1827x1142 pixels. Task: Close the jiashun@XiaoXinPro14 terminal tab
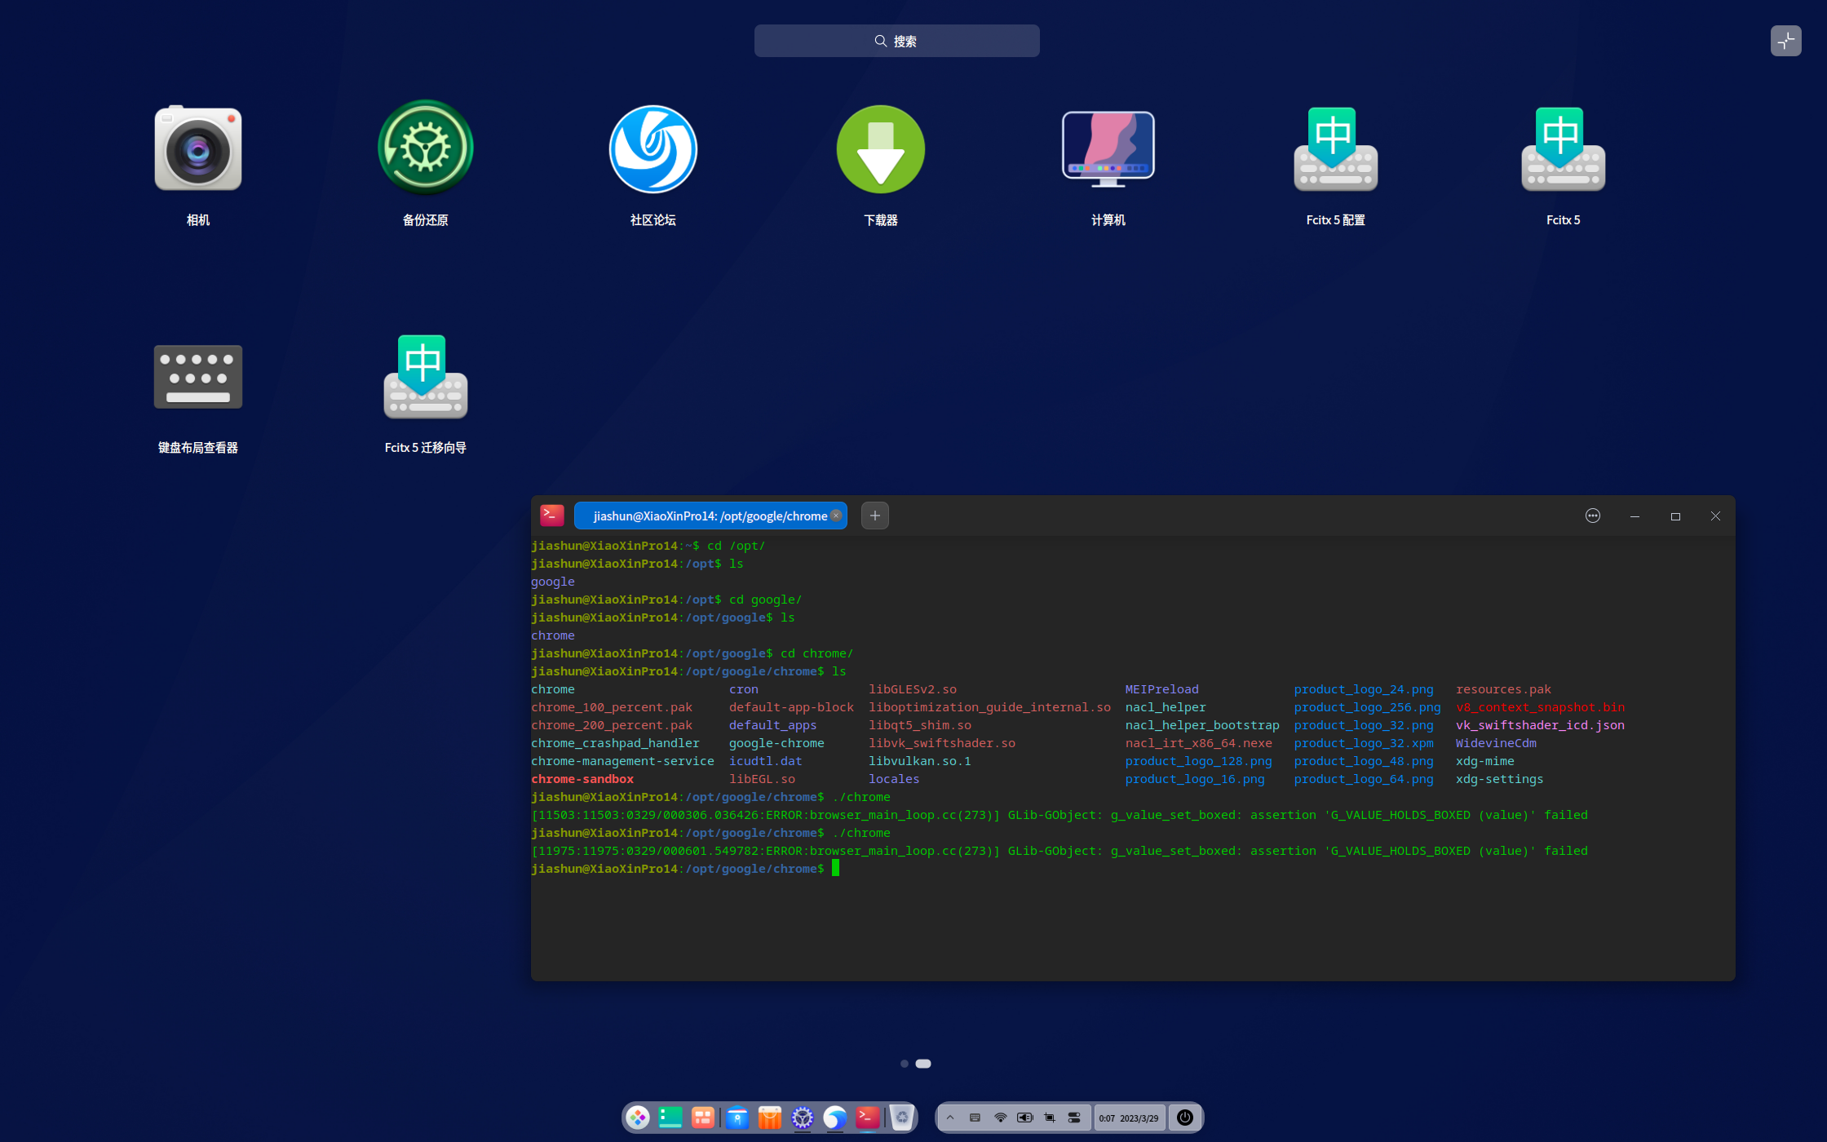coord(836,516)
